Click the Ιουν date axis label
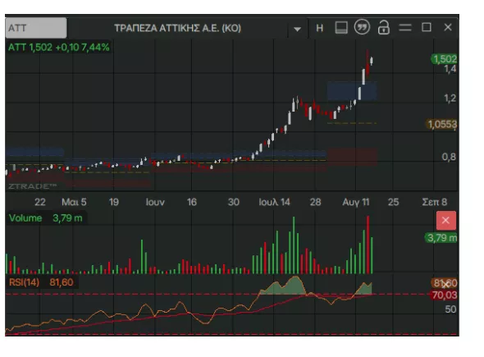The image size is (484, 357). [155, 202]
